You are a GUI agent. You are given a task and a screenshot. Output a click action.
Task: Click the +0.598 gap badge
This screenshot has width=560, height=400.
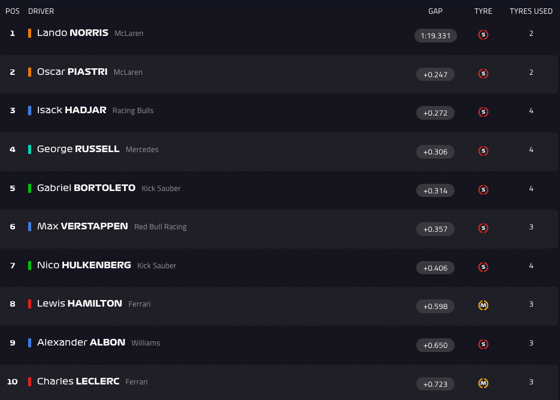coord(435,306)
